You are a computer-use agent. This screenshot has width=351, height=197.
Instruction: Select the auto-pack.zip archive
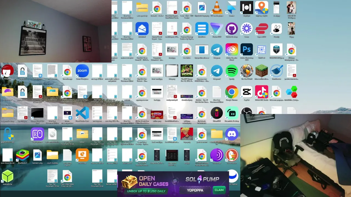(142, 8)
